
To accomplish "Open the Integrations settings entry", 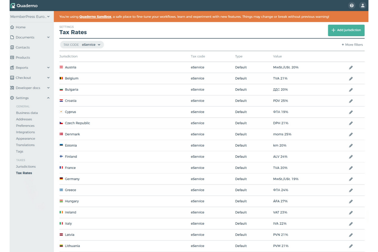I will pos(25,132).
